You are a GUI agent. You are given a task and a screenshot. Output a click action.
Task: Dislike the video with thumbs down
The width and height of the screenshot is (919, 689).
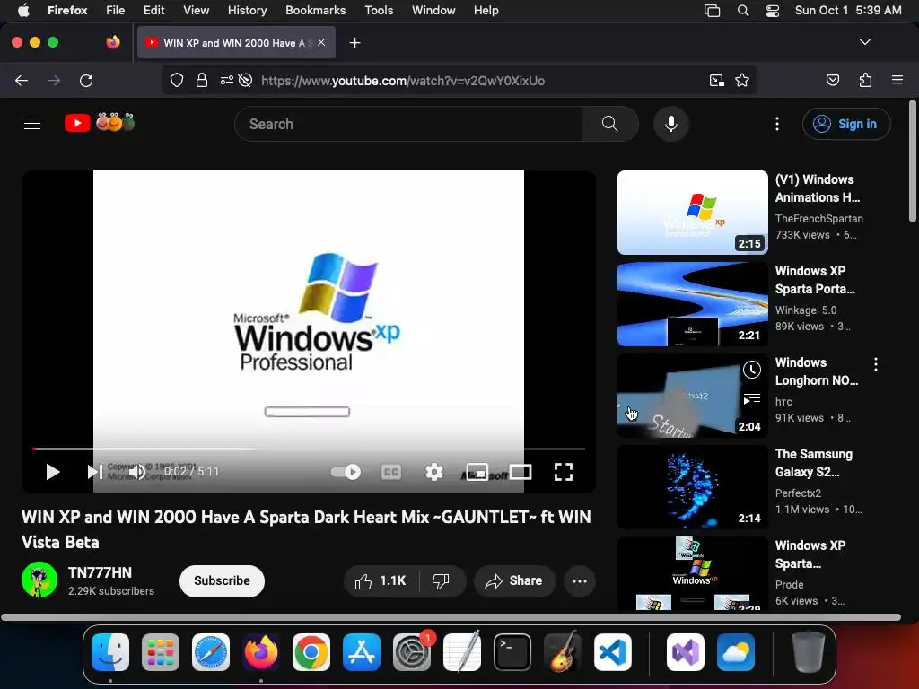coord(442,580)
